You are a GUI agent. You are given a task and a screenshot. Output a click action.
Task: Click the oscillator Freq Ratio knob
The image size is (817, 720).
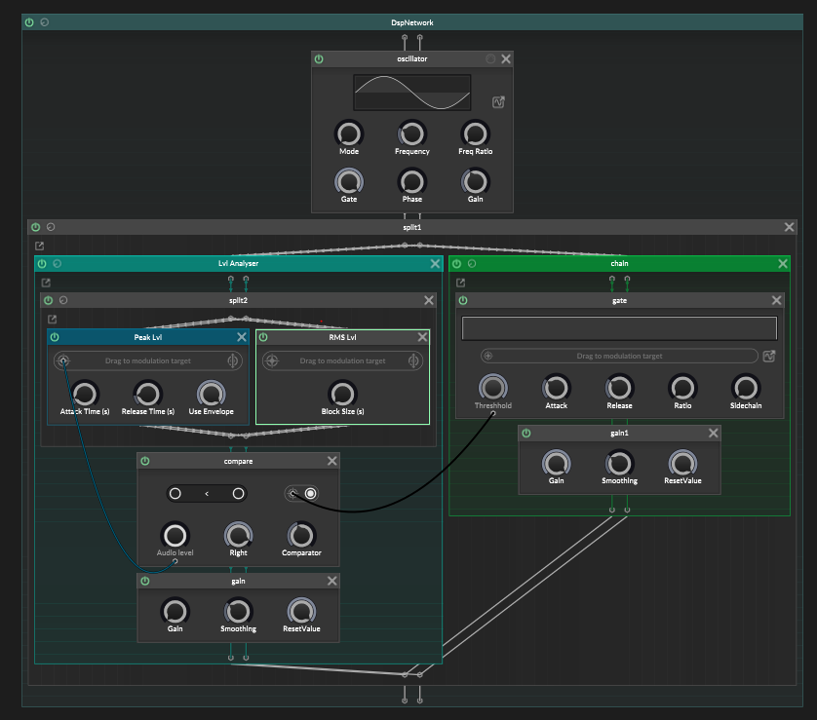click(475, 134)
